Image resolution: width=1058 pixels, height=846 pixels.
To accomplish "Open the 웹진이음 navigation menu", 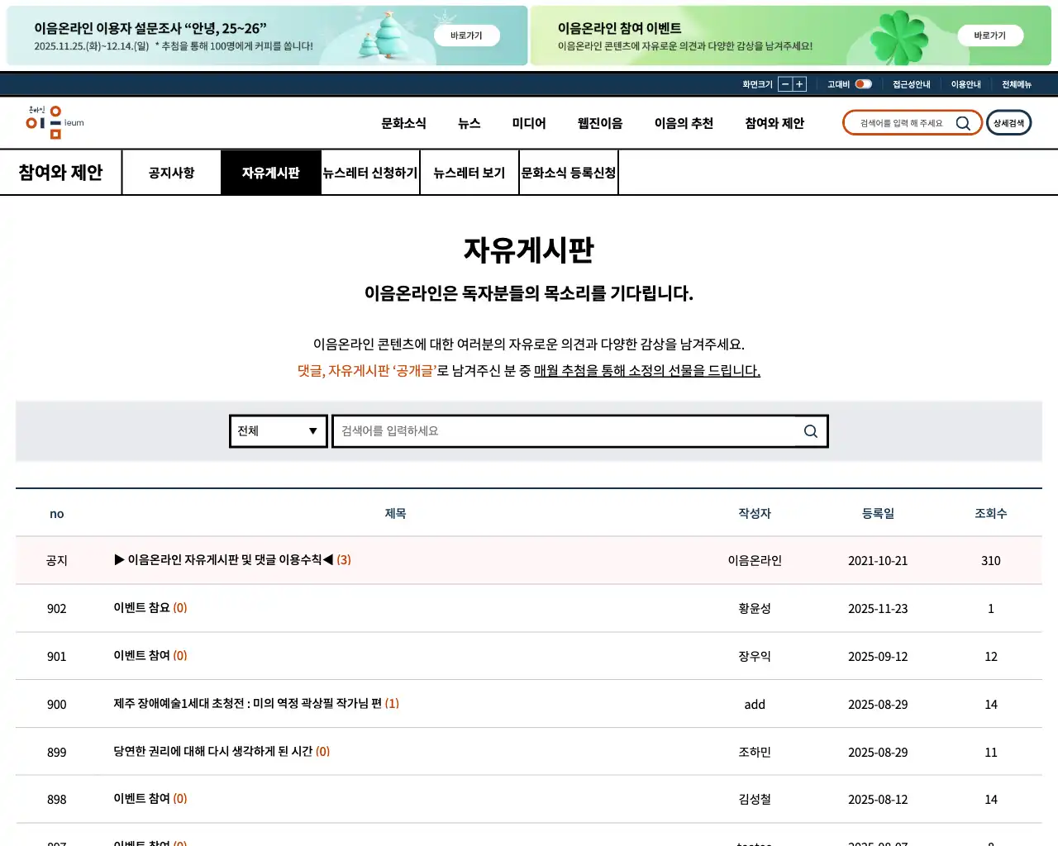I will [598, 123].
